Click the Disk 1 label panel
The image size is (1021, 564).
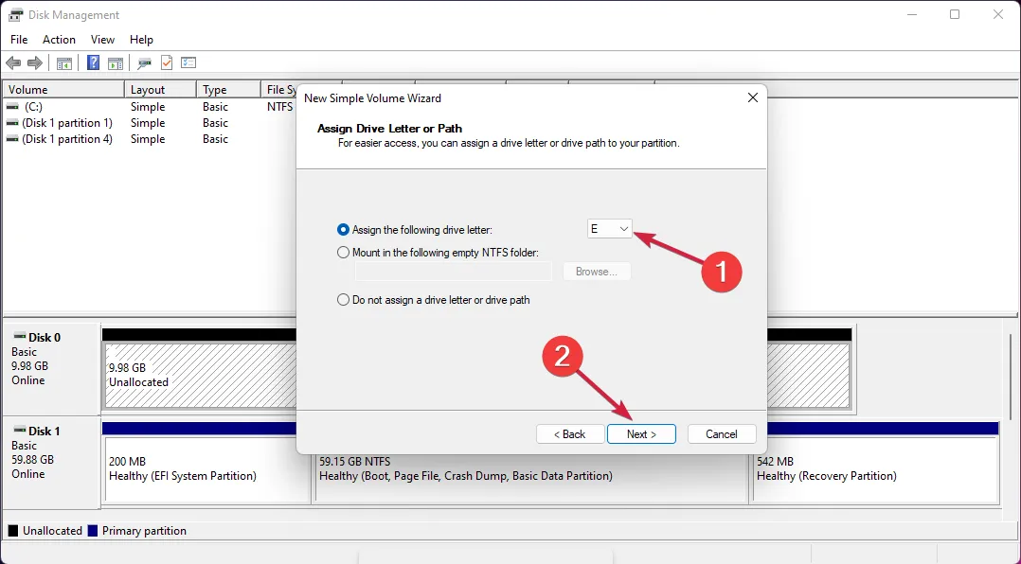point(51,463)
